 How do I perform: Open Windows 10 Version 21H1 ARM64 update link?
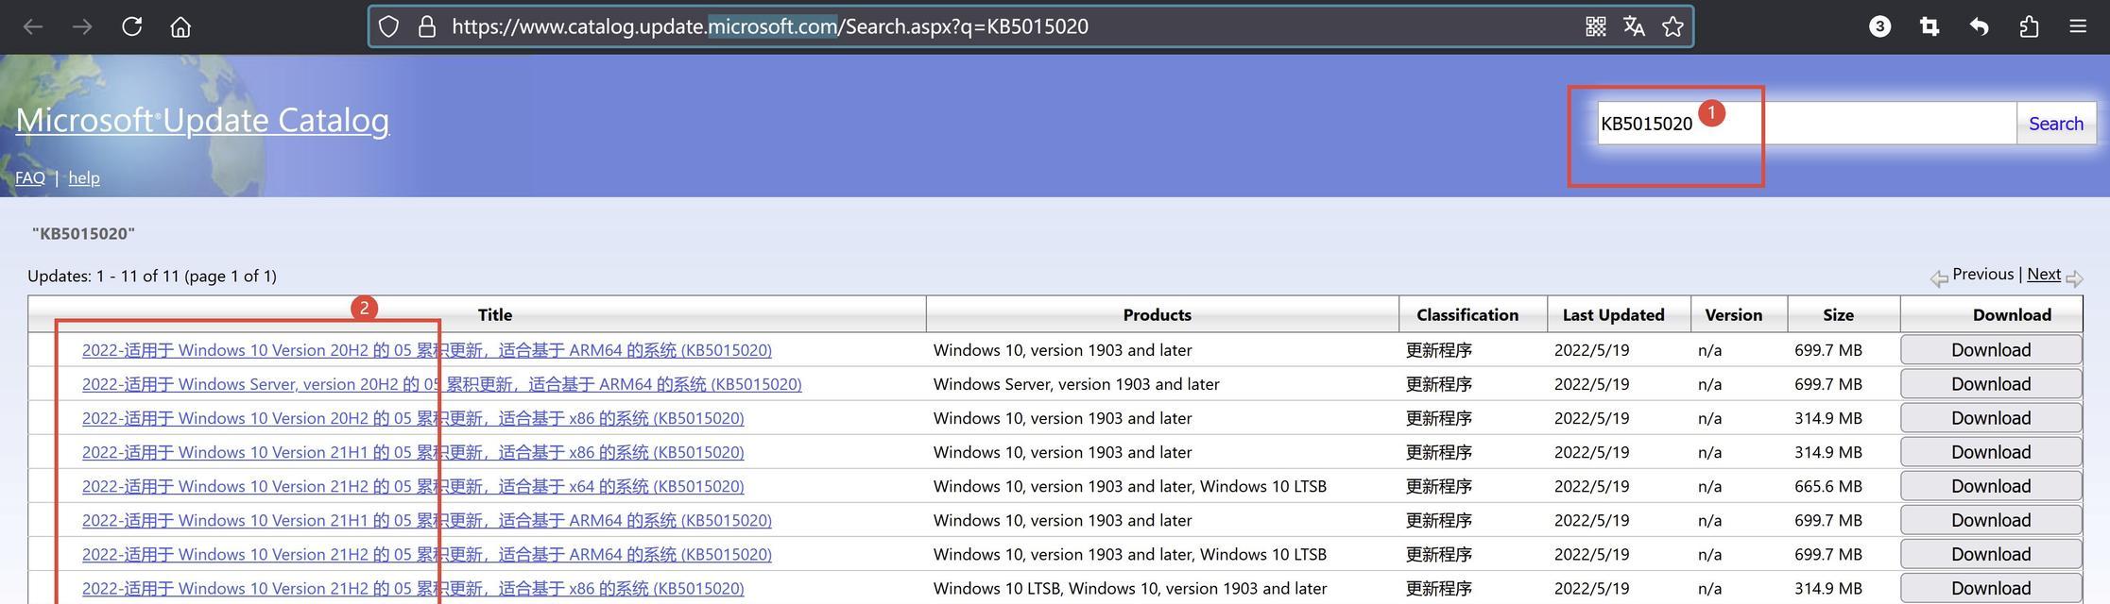tap(427, 520)
